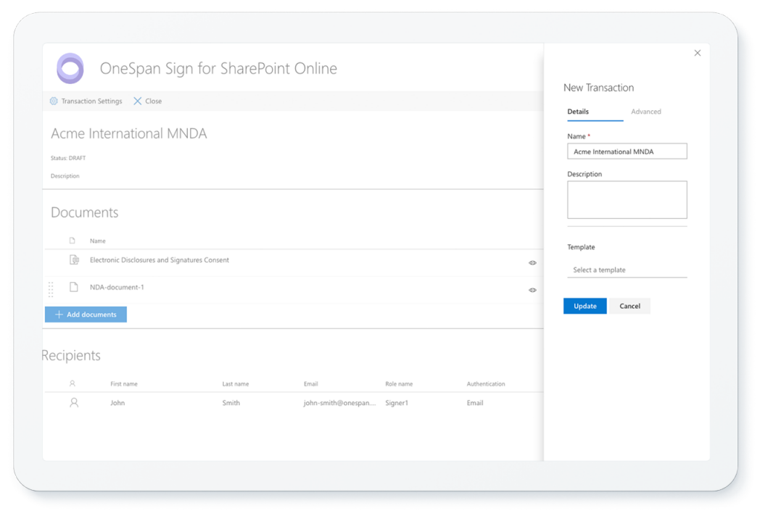The height and width of the screenshot is (511, 760).
Task: Select the Details tab
Action: 579,112
